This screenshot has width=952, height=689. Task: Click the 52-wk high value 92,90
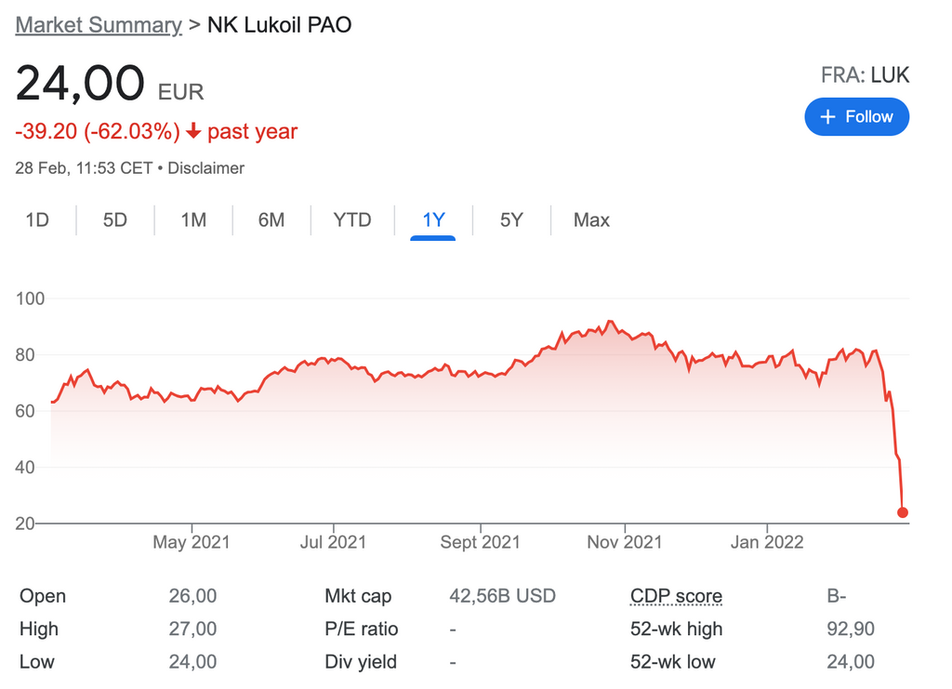(851, 629)
